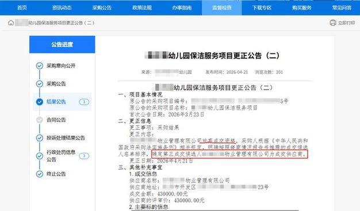Click heading 二、更正信息
This screenshot has width=360, height=211.
[135, 121]
